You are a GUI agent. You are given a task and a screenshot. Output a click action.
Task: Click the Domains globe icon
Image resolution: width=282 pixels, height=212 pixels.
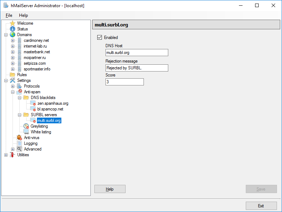coord(13,35)
